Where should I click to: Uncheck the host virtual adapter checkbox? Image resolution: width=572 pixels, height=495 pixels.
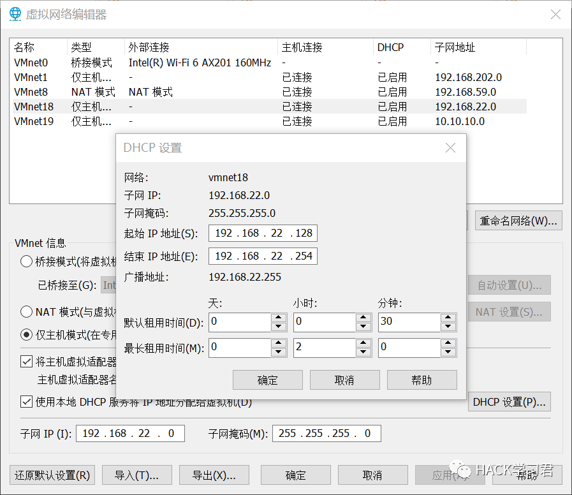pos(27,362)
